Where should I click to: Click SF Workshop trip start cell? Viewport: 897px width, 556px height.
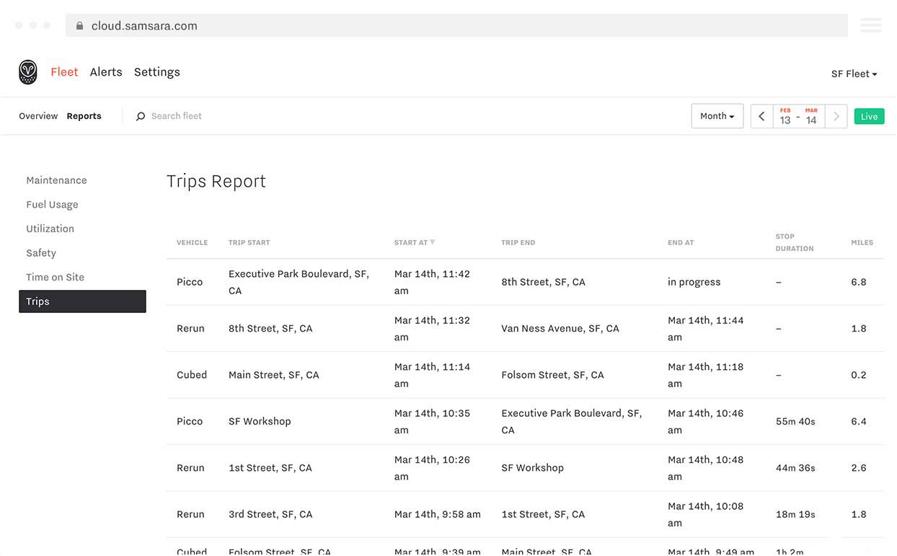click(x=260, y=421)
